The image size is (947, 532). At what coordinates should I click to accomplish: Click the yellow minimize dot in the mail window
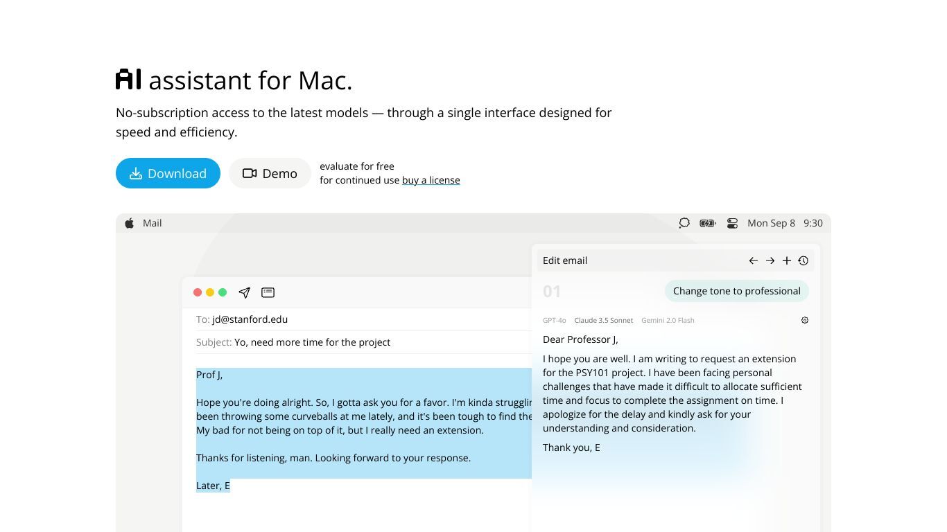(210, 292)
